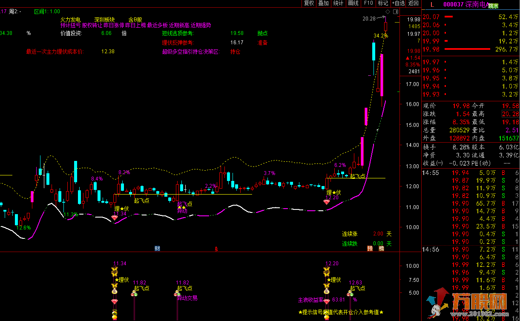Click the 返回 back button

(x=413, y=3)
